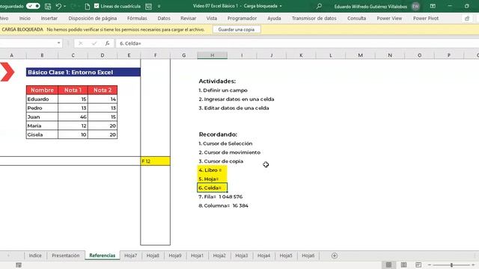
Task: Open the Insertar ribbon tab
Action: tap(49, 18)
